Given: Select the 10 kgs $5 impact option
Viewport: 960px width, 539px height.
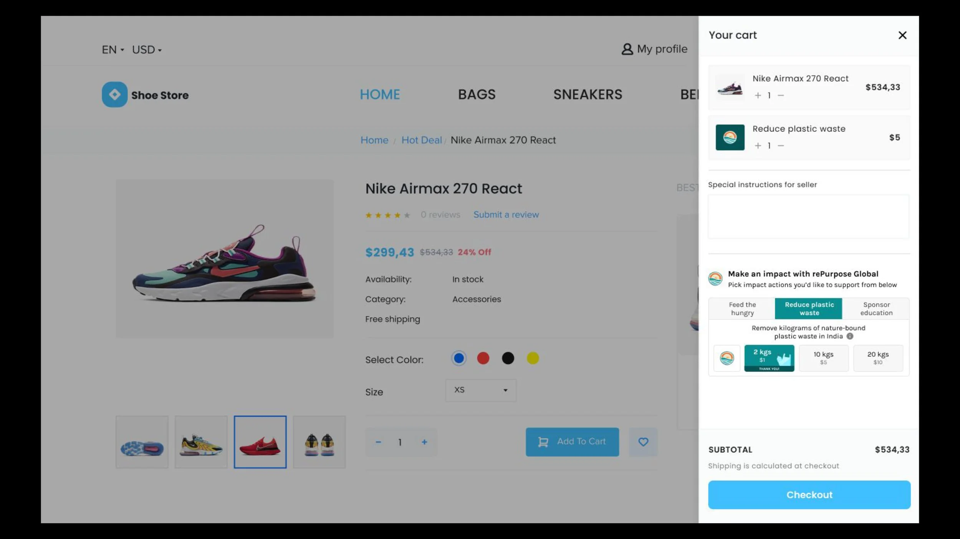Looking at the screenshot, I should coord(823,358).
